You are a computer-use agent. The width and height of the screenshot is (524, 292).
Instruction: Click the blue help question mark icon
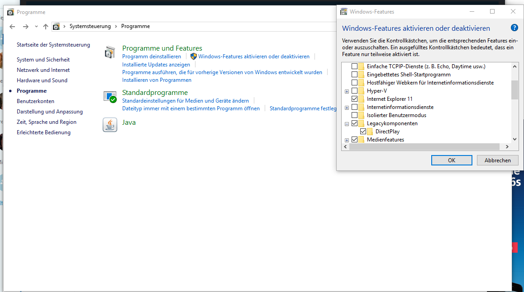tap(514, 28)
